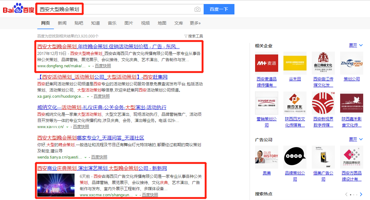Open the 营销策划公司 link

tap(266, 122)
